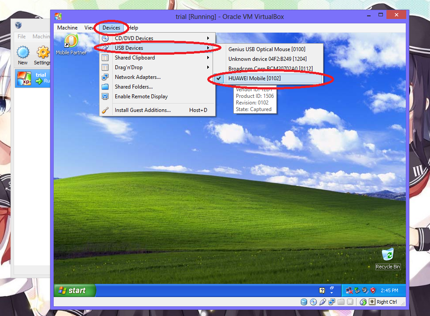Open the Machine menu

tap(67, 27)
